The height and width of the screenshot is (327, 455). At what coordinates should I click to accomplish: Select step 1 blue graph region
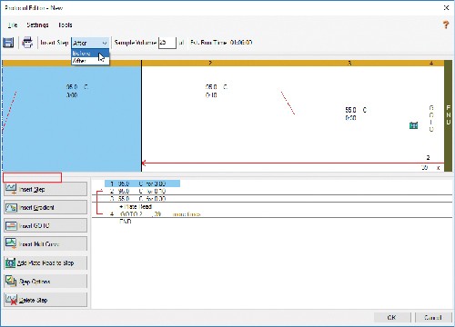(72, 119)
